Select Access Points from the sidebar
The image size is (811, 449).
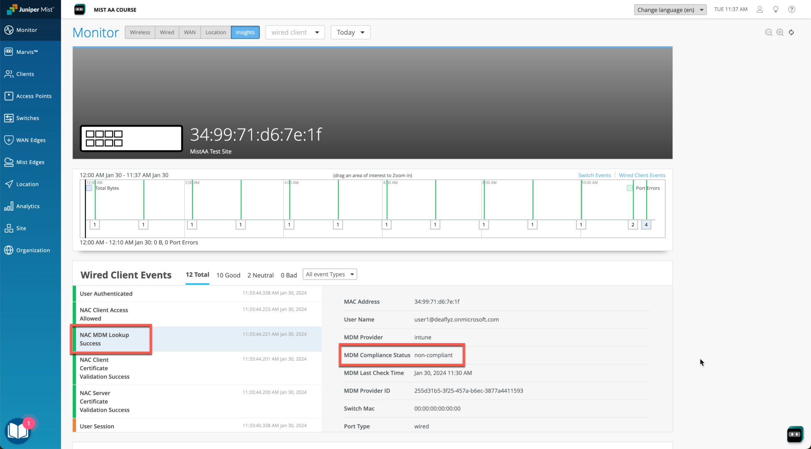pos(34,96)
